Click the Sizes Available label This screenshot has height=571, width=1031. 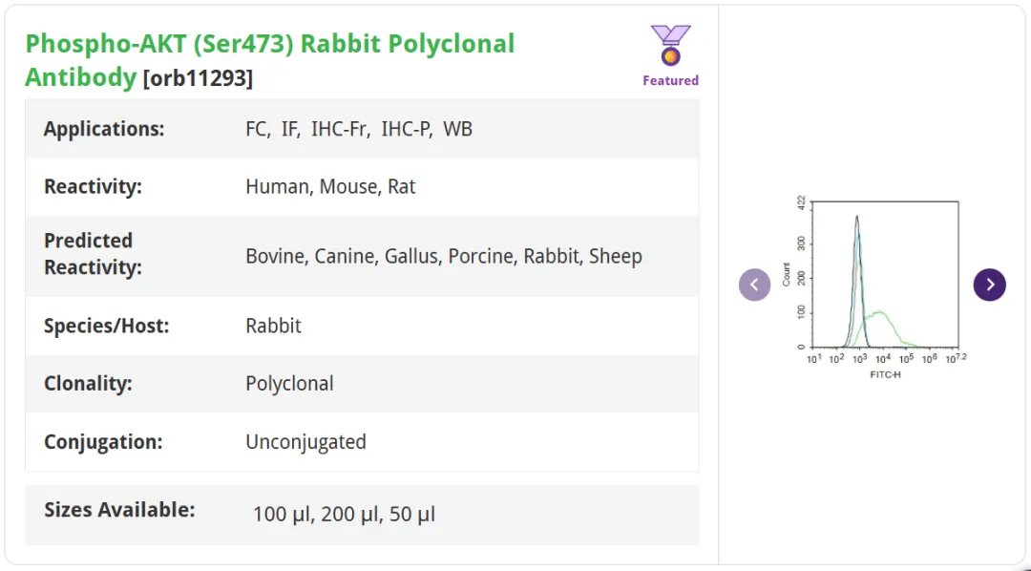pos(119,510)
